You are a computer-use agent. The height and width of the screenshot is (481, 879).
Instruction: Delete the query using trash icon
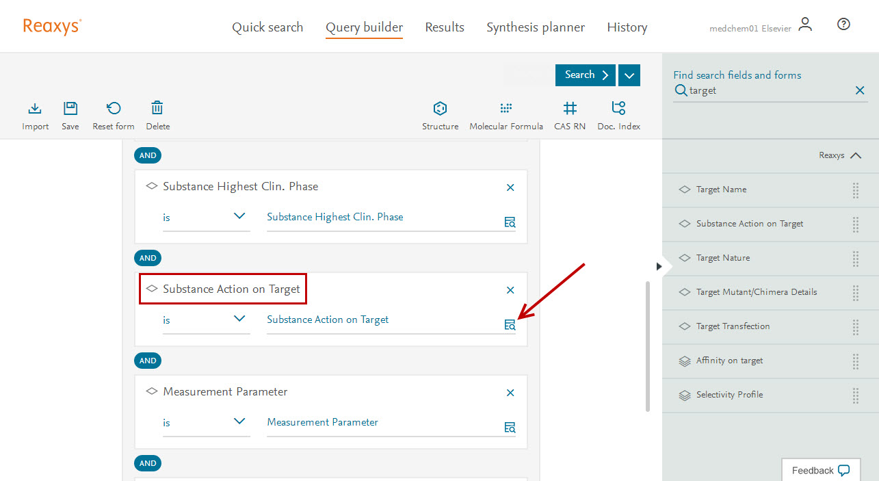[x=157, y=109]
